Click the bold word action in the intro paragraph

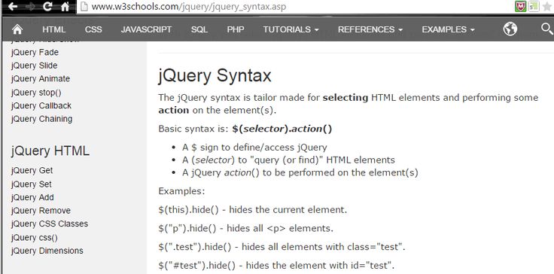(173, 111)
